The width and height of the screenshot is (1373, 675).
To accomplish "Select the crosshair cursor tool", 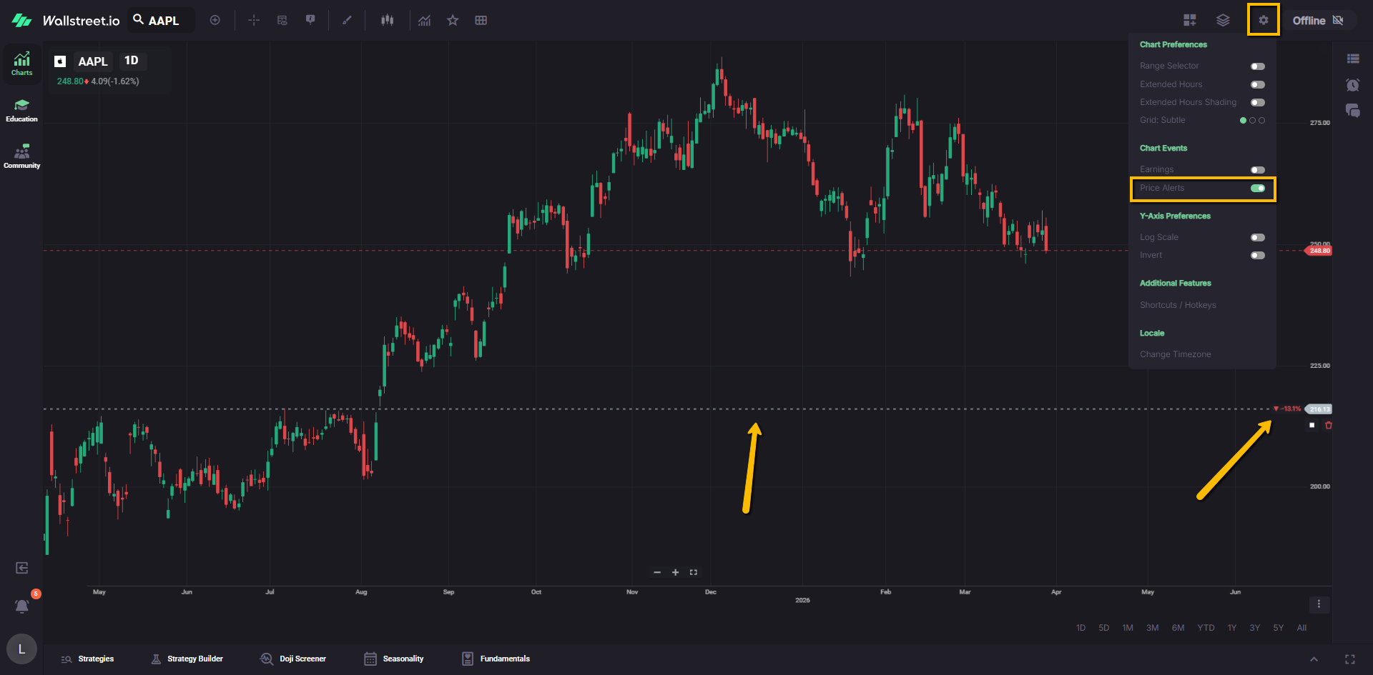I will click(x=254, y=21).
